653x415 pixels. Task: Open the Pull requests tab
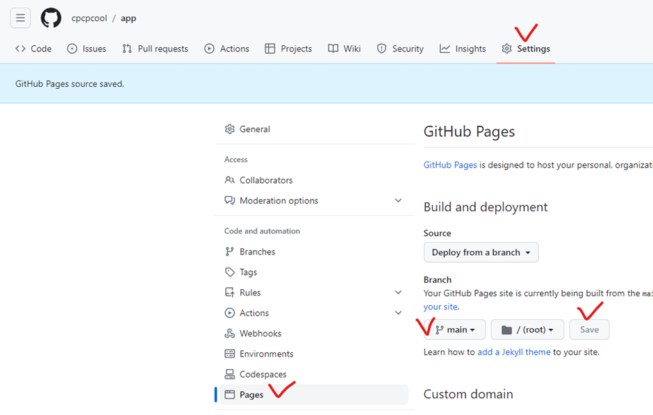coord(155,49)
